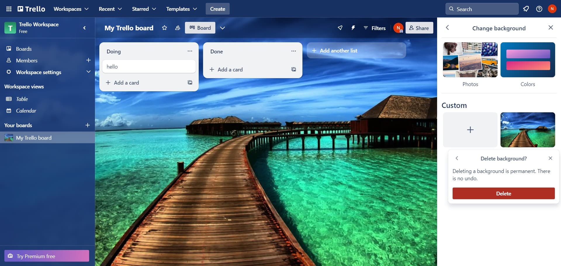The image size is (561, 266).
Task: Click Try Premium free
Action: point(47,256)
